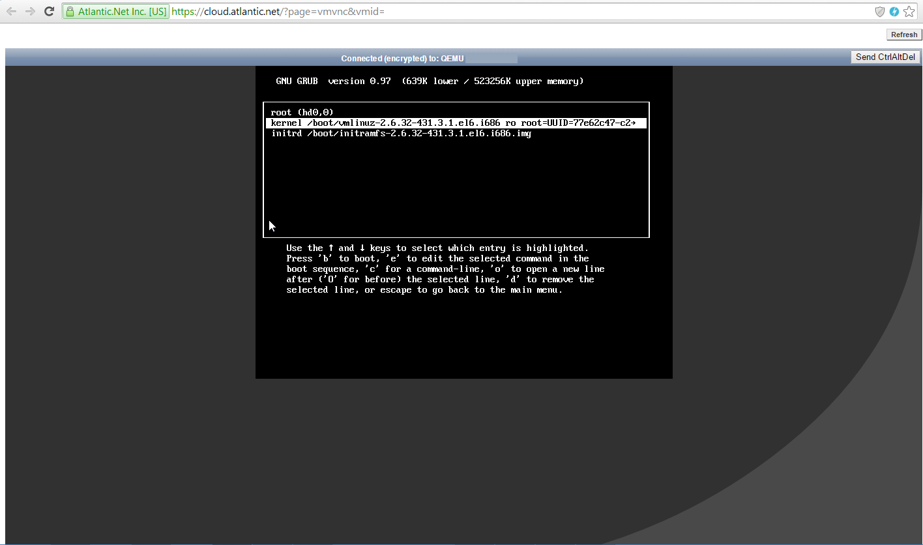Click the 'Use the ↑ and ↓ keys' instruction line
Viewport: 923px width, 545px height.
tap(437, 248)
